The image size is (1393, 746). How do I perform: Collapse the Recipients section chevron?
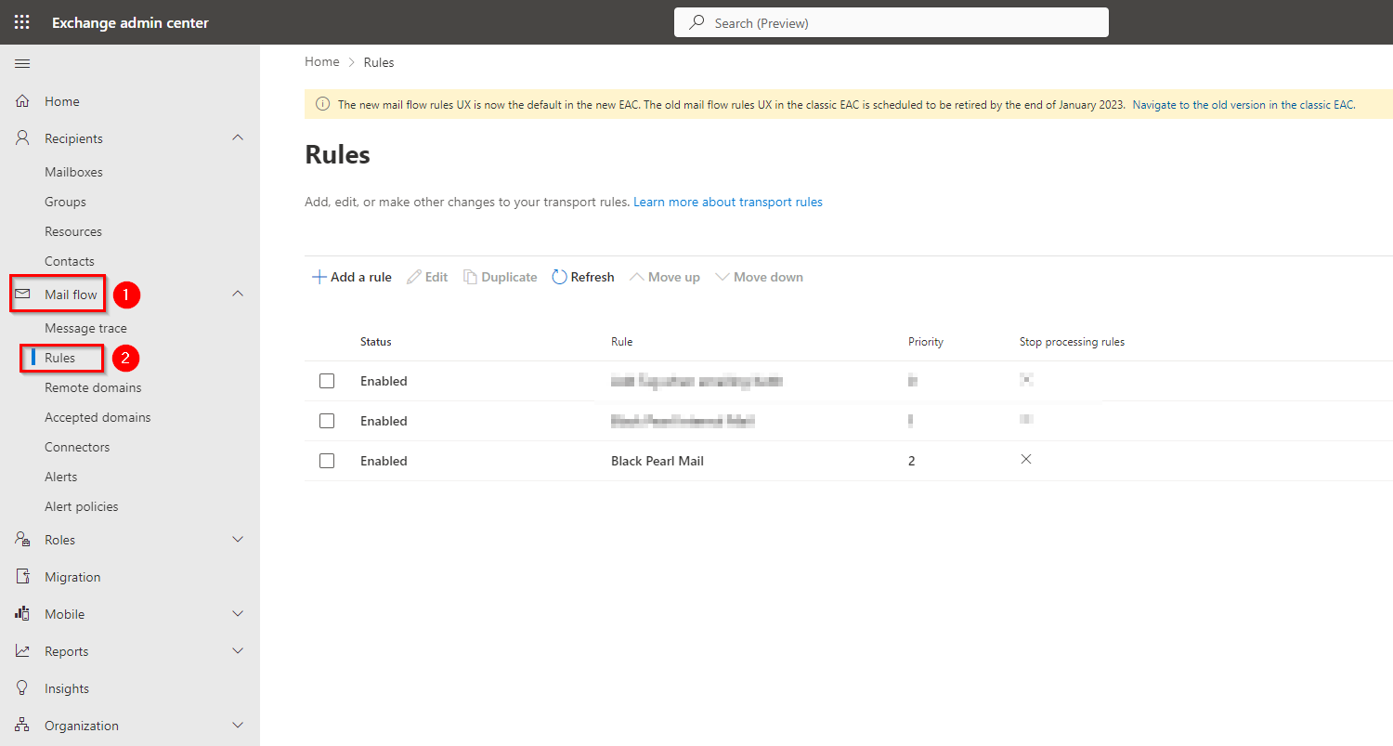pyautogui.click(x=238, y=137)
